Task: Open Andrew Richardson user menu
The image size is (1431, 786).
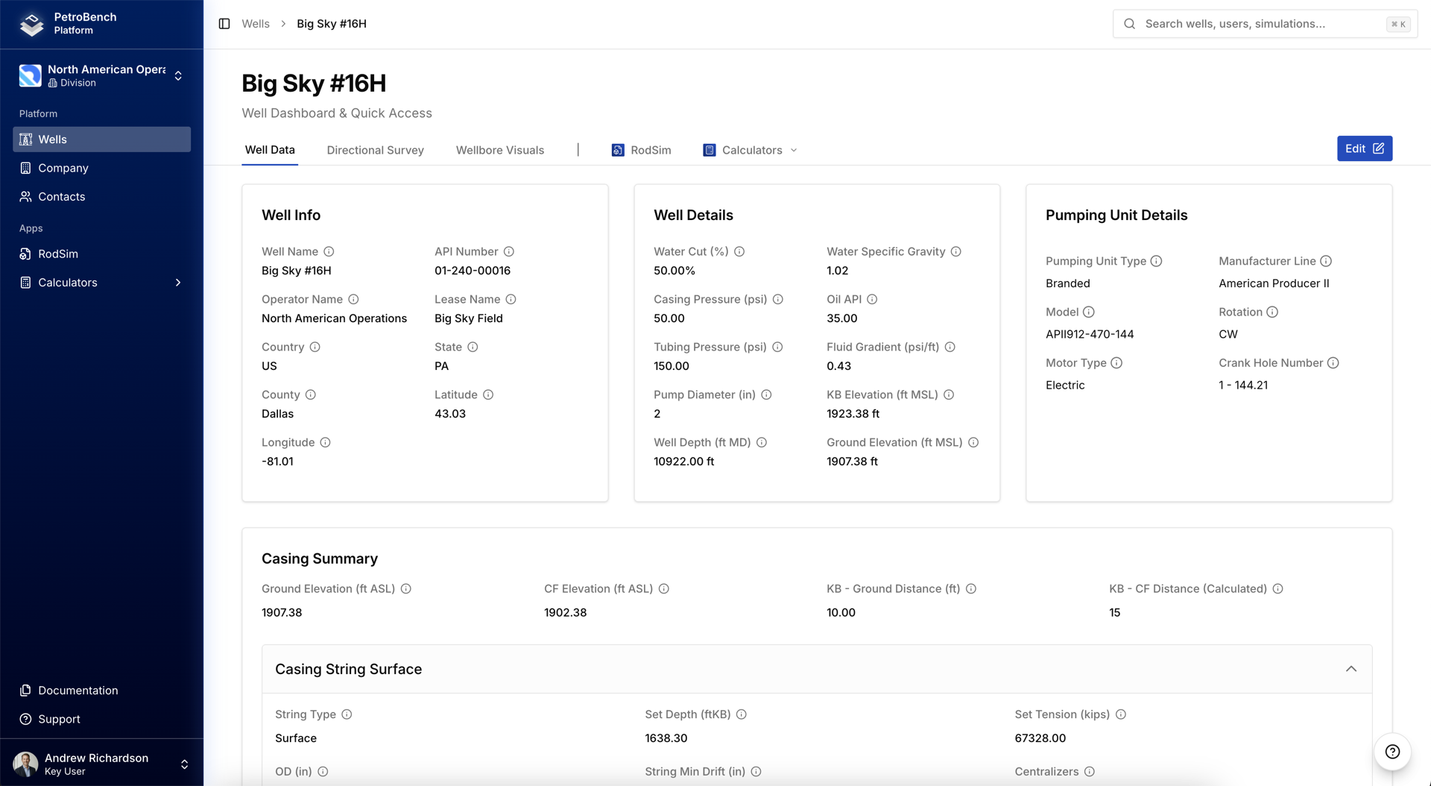Action: [101, 764]
